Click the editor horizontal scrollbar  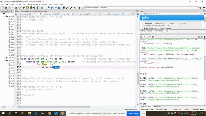coord(54,107)
